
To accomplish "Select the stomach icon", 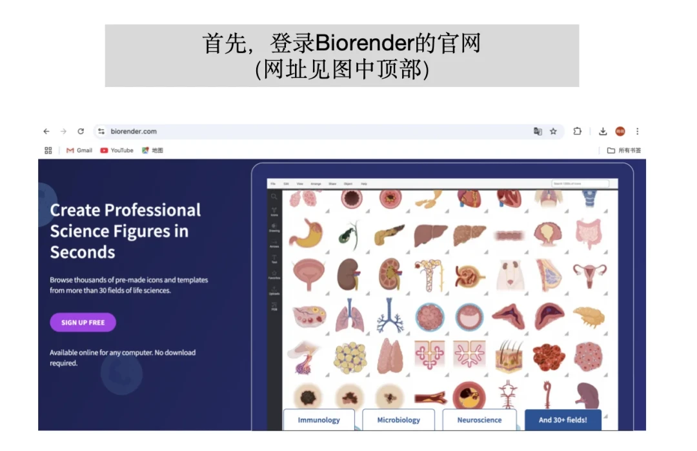I will [x=307, y=234].
